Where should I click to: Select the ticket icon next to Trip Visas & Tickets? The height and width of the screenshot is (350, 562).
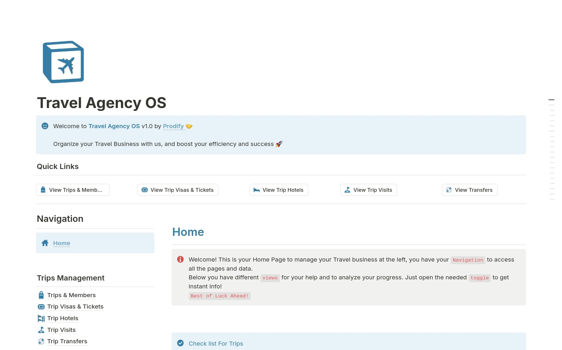(x=41, y=307)
